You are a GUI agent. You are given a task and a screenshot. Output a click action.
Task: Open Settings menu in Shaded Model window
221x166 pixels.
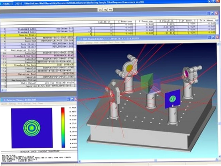point(89,42)
